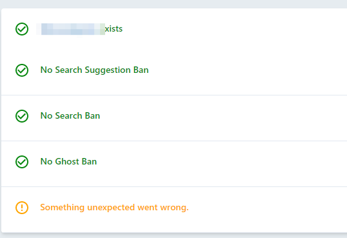Click the word 'unexpected' in orange message
Screen dimensions: 347x238
(x=111, y=208)
